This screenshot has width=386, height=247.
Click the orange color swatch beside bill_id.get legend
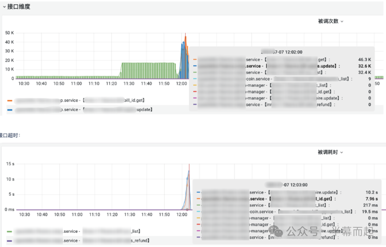pos(10,101)
